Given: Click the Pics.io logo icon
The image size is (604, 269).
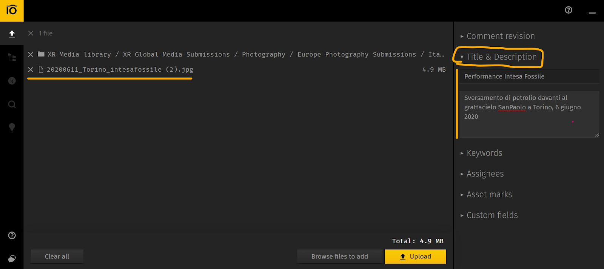Looking at the screenshot, I should tap(12, 11).
